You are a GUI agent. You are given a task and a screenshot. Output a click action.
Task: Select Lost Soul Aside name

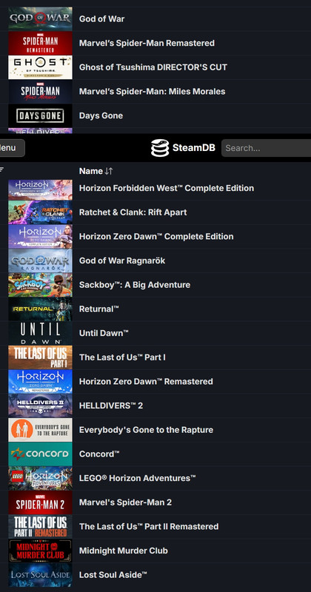coord(113,575)
